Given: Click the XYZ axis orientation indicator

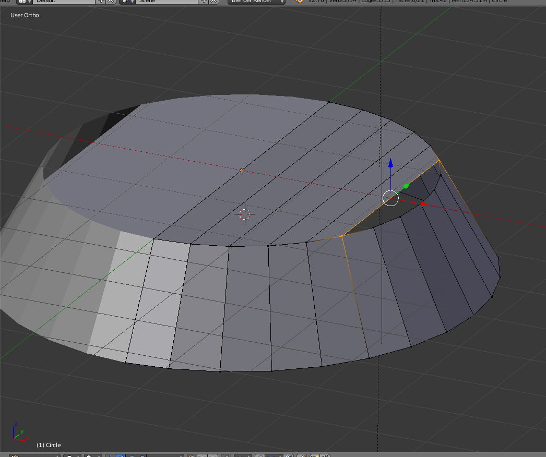Looking at the screenshot, I should [20, 432].
